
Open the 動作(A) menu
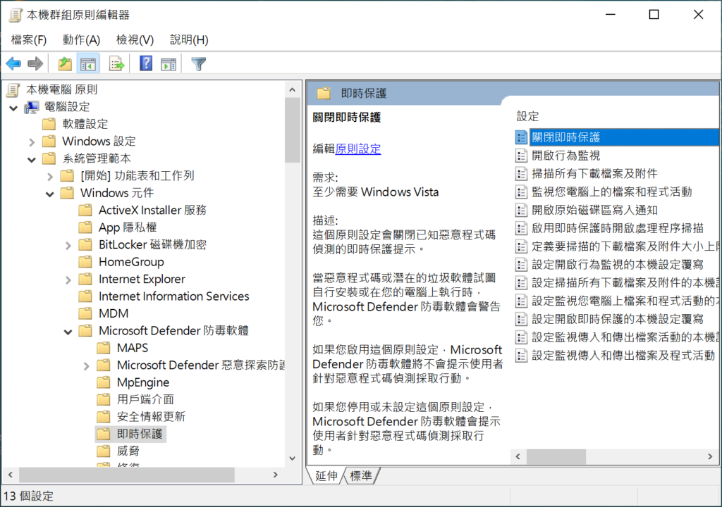82,40
